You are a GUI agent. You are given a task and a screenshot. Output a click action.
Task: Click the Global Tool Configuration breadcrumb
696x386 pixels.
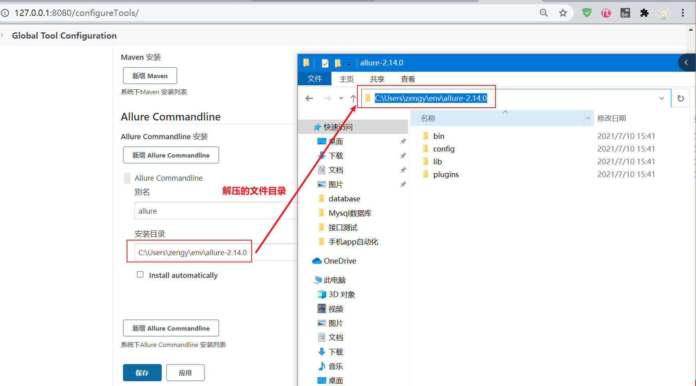tap(64, 35)
